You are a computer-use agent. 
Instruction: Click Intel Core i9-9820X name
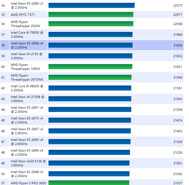27,88
